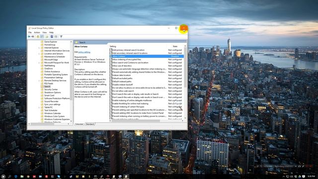318x179 pixels.
Task: Expand Microsoft Passport for Work node
Action: [39, 63]
